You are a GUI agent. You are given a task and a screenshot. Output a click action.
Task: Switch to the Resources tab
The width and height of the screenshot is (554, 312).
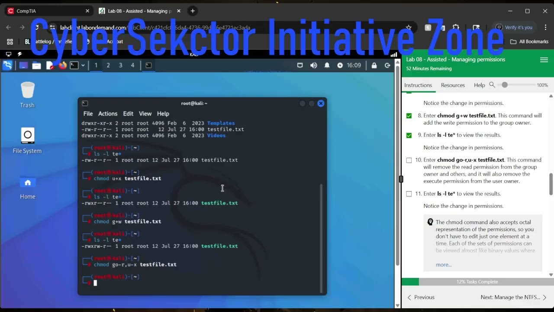pyautogui.click(x=453, y=85)
